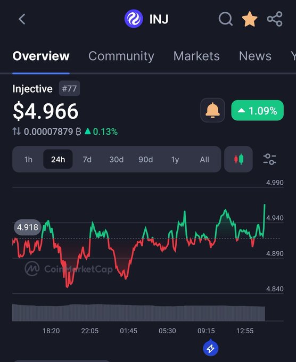The image size is (296, 362).
Task: Tap the #77 rank badge
Action: [69, 88]
